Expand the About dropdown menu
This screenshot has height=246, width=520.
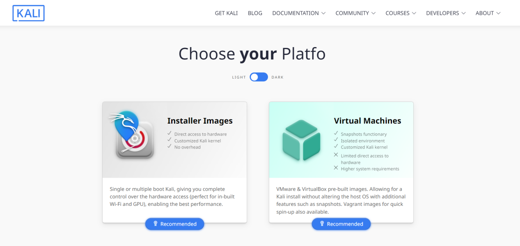[x=488, y=13]
